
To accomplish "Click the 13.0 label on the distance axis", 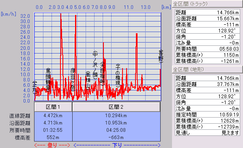I will click(x=146, y=7).
